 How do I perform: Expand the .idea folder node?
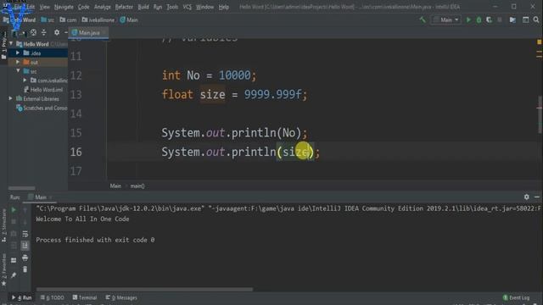click(x=18, y=53)
